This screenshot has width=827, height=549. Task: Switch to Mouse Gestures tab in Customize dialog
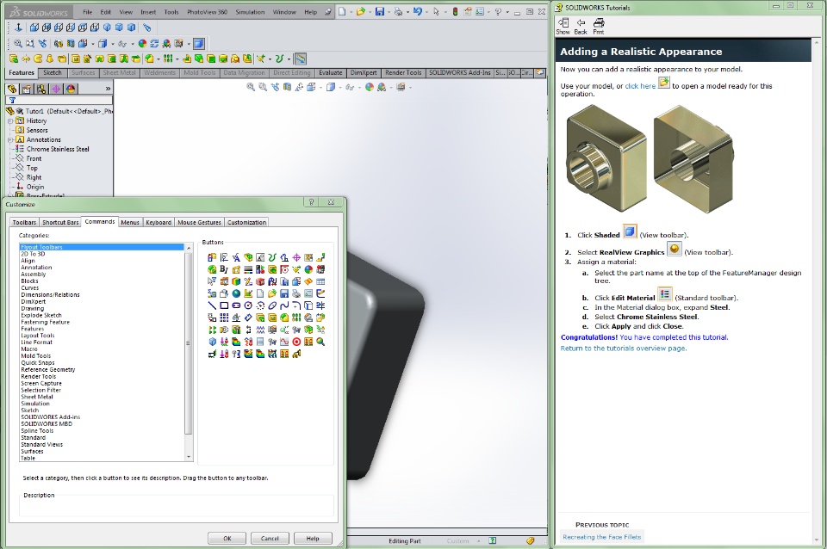pos(199,222)
